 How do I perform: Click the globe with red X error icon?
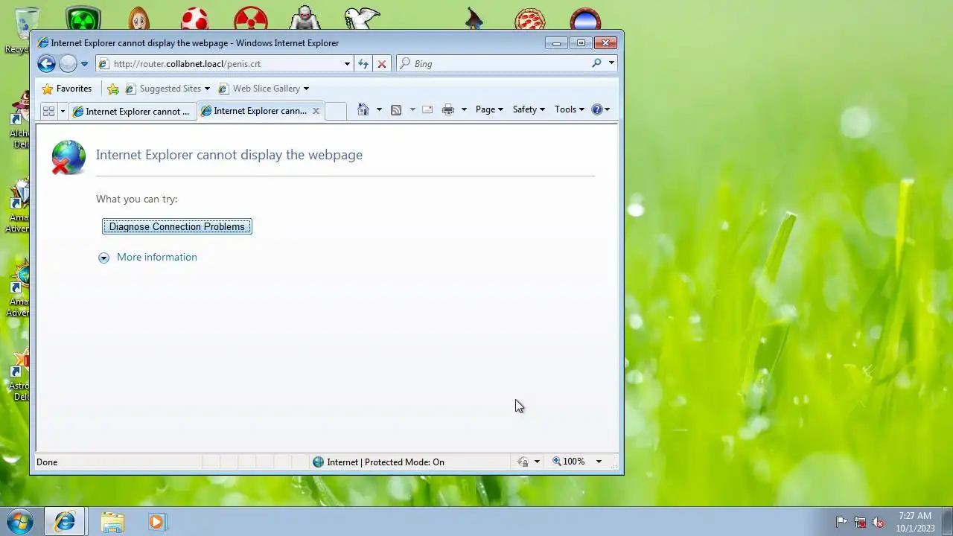pyautogui.click(x=68, y=157)
